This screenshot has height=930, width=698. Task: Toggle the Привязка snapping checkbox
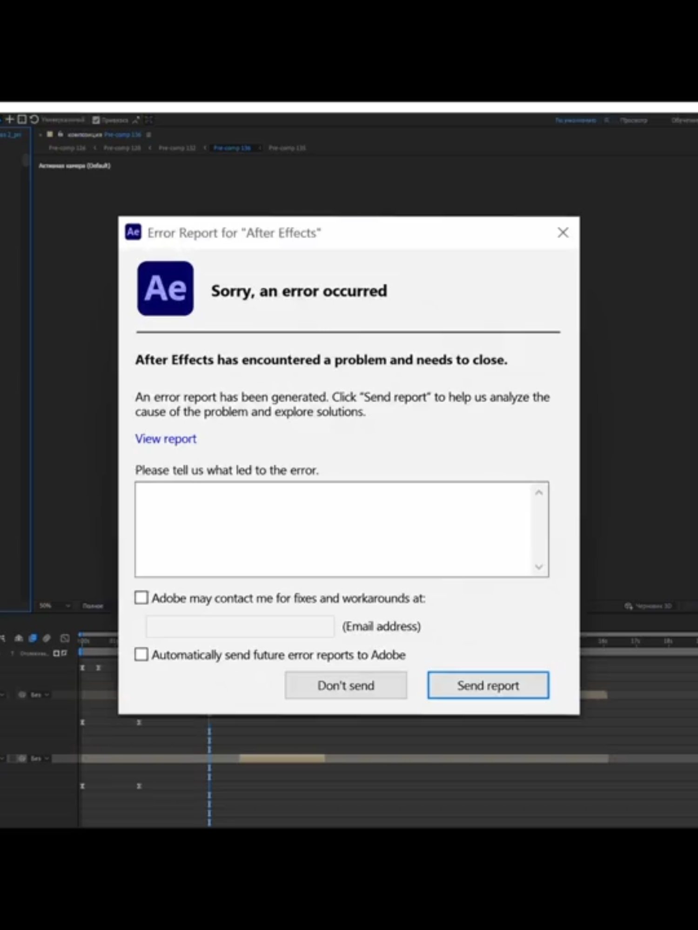tap(96, 120)
